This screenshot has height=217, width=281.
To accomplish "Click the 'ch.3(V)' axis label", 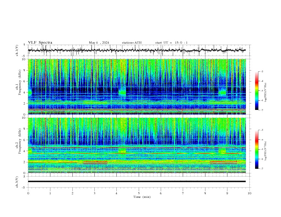I will point(17,182).
